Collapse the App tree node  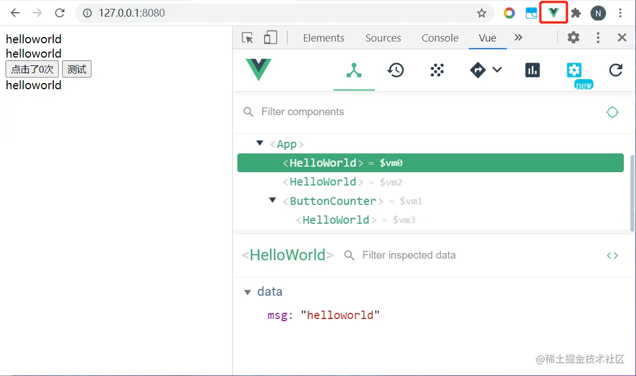coord(260,143)
